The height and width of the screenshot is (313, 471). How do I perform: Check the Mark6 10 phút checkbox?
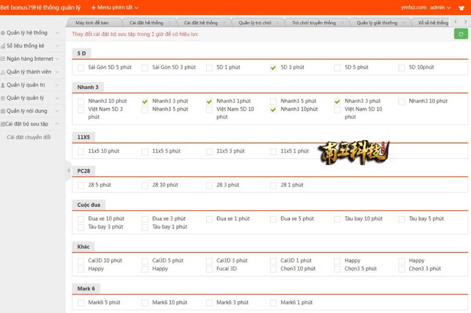[x=145, y=303]
